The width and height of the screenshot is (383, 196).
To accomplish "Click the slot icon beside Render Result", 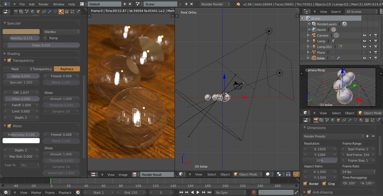I will [136, 175].
